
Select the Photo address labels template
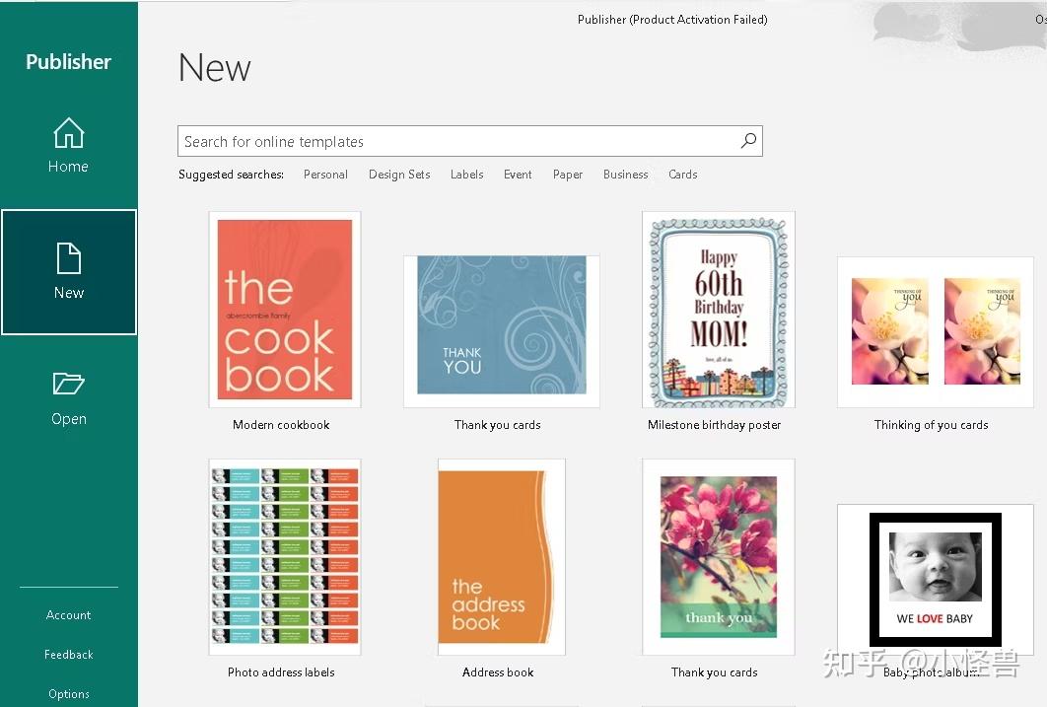click(x=284, y=556)
